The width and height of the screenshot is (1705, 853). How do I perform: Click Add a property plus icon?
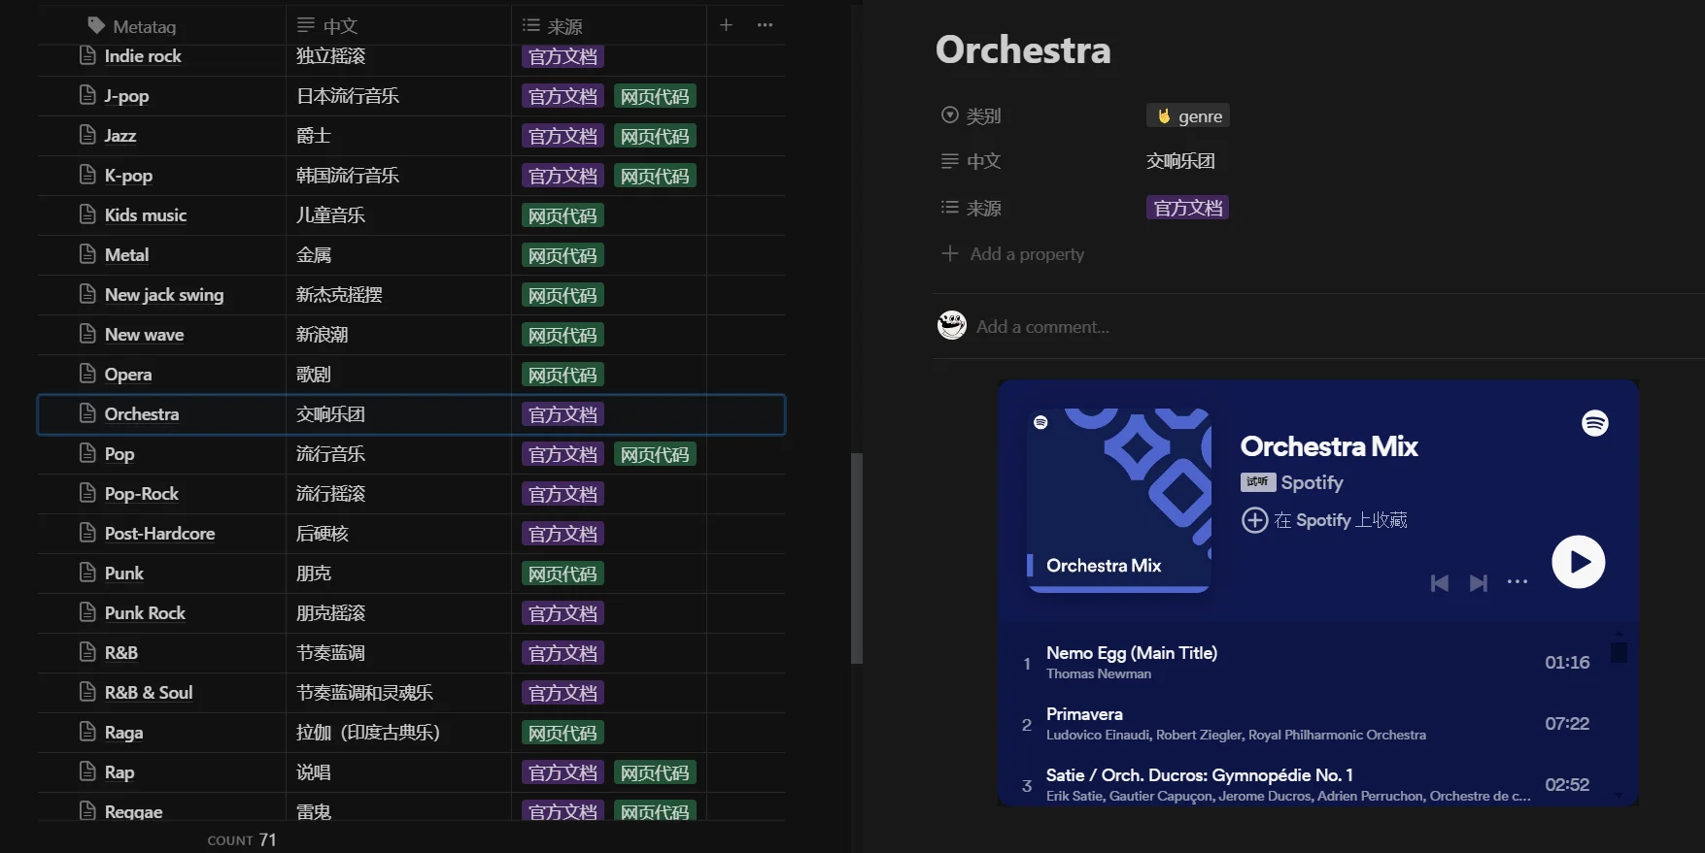tap(950, 253)
